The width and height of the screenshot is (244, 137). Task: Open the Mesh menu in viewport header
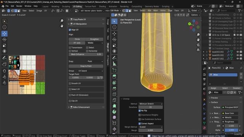click(156, 11)
